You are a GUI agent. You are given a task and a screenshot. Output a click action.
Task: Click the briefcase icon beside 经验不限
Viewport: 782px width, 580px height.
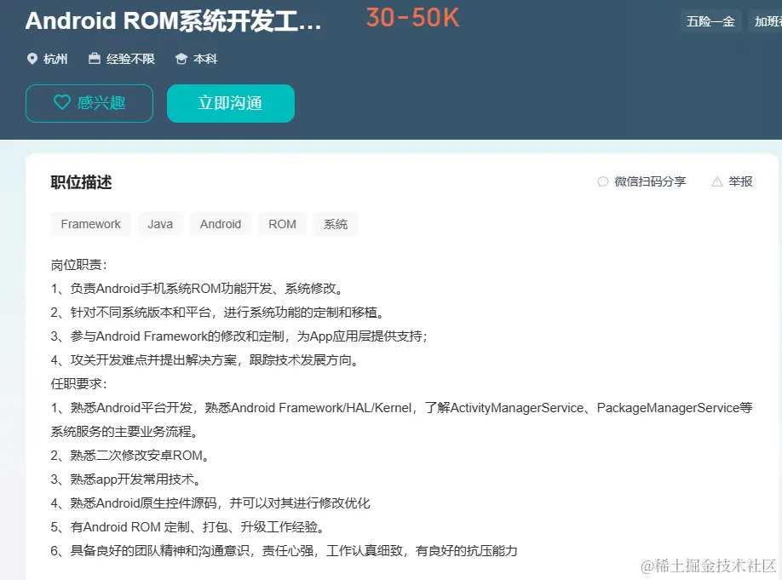(95, 59)
